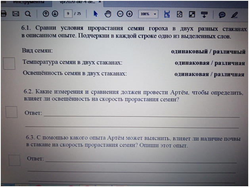Select the vpr2020-okr-4-de document tab

77,2
